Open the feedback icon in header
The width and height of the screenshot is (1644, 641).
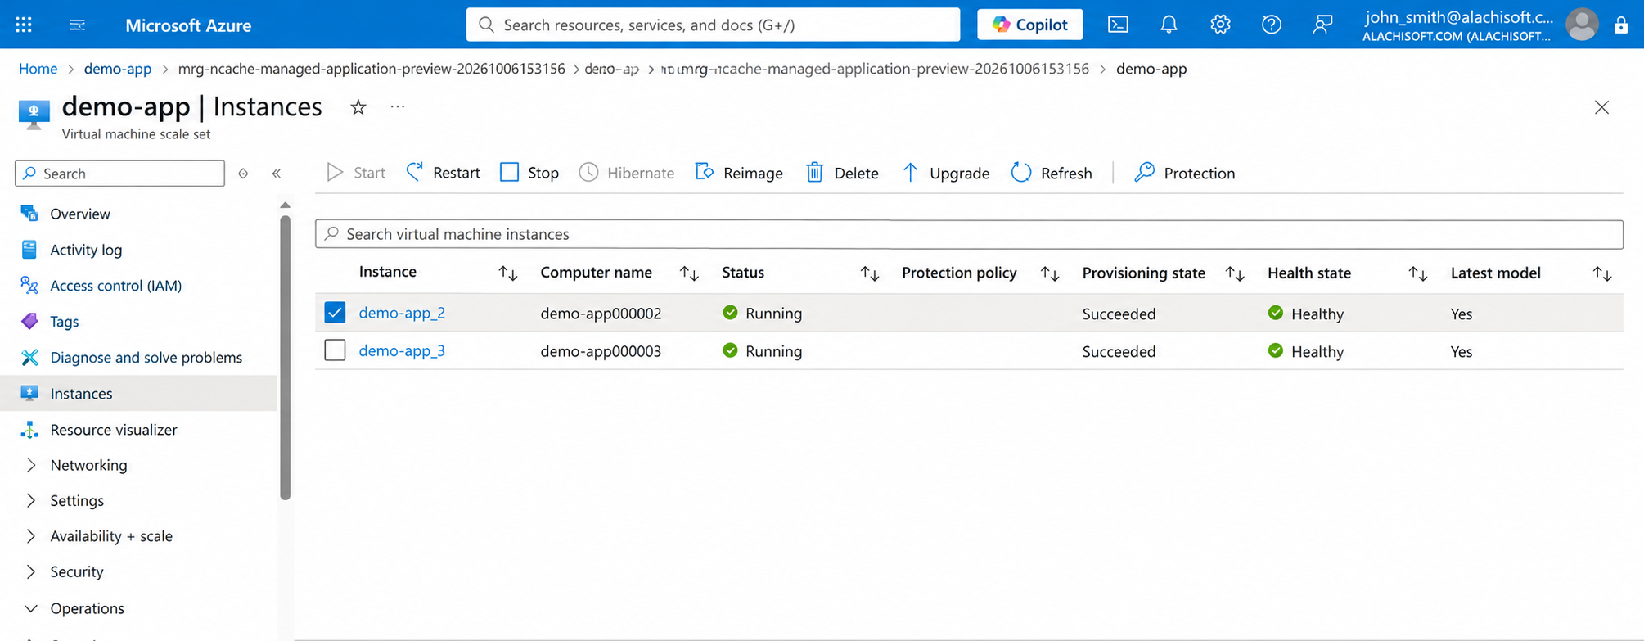pos(1322,25)
